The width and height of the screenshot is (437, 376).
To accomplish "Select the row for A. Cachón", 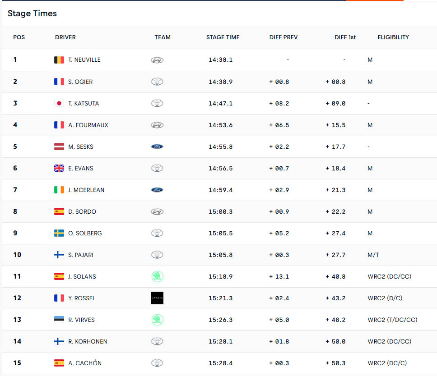I will pos(219,363).
